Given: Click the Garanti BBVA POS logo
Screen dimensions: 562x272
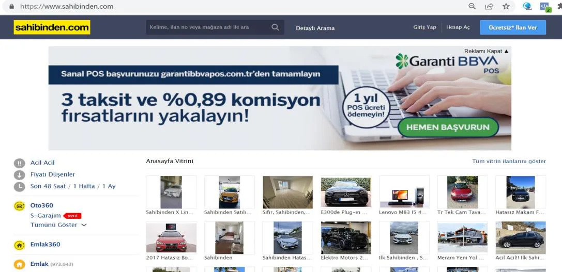Looking at the screenshot, I should coord(447,63).
